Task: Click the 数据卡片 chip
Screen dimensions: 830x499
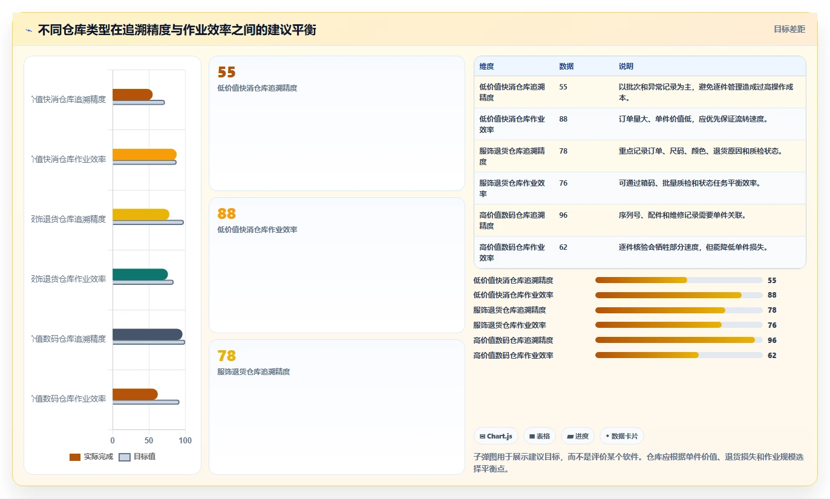Action: (621, 436)
